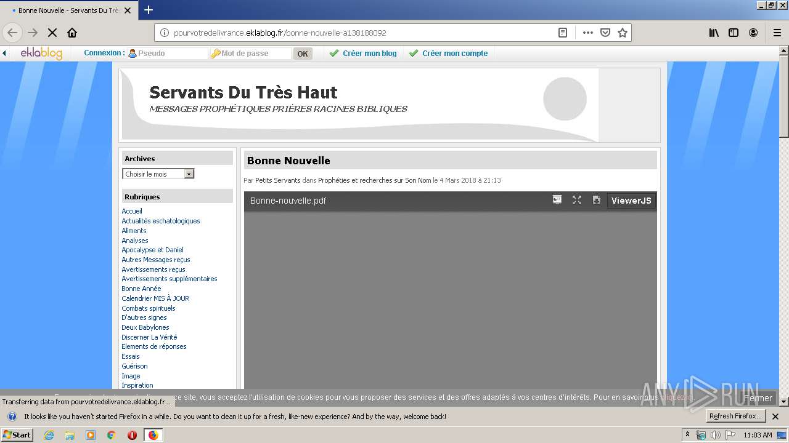Open 'Elements de réponses' rubrique
This screenshot has height=443, width=789.
(154, 346)
